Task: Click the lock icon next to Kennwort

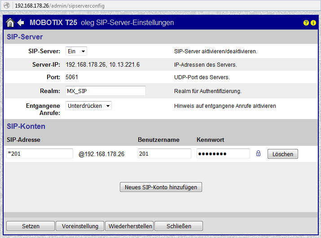Action: [258, 153]
